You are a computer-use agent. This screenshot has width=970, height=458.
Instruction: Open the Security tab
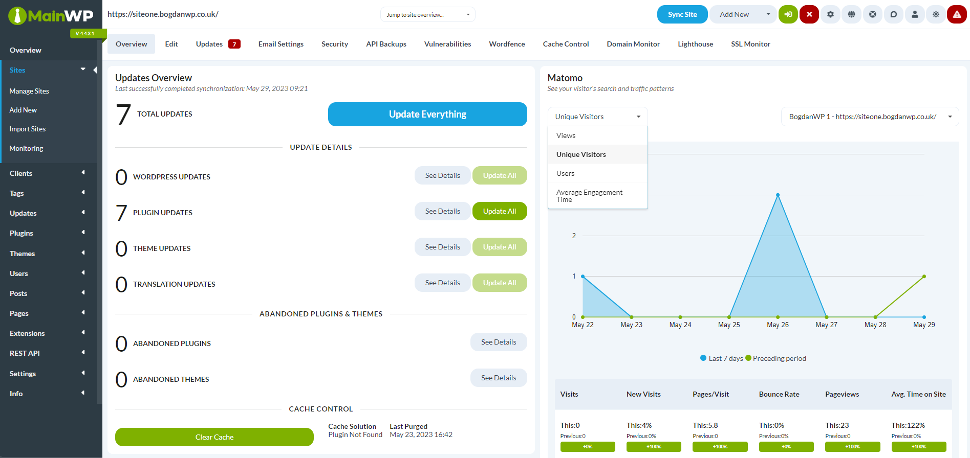[x=335, y=44]
